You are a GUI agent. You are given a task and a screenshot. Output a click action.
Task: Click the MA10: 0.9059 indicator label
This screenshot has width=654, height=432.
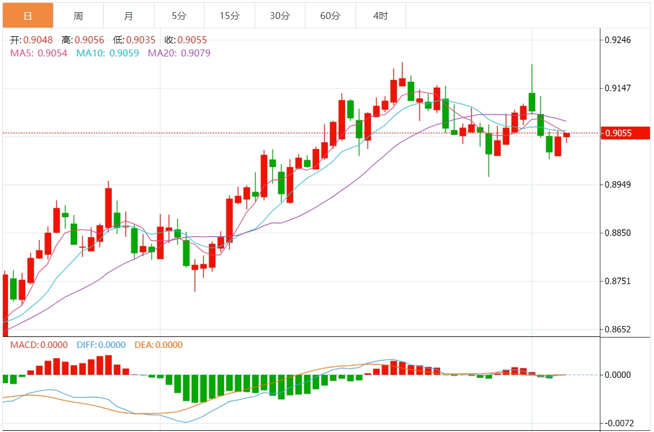108,53
